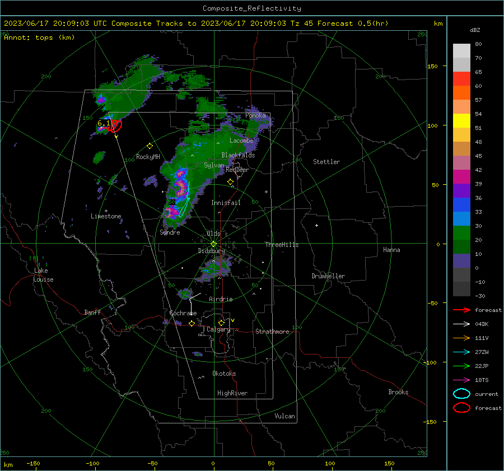The image size is (504, 471).
Task: Click the Drumheller city label
Action: (x=328, y=276)
